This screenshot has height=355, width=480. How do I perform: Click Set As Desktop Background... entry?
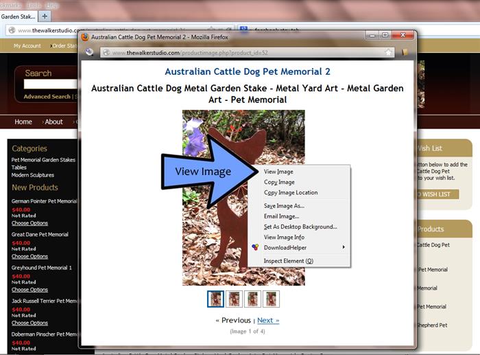point(300,227)
